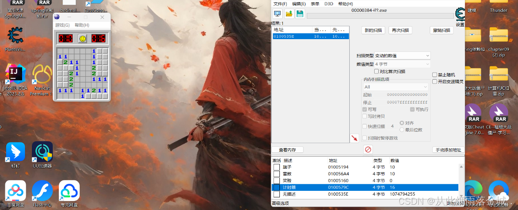Click 新的扫描 button
Screen dimensions: 518x210
coord(373,30)
